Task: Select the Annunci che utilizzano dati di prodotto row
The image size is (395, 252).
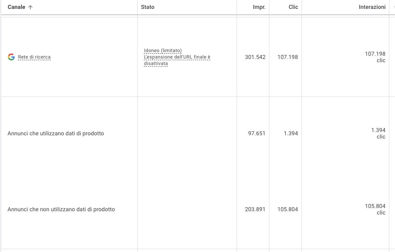Action: (x=56, y=133)
